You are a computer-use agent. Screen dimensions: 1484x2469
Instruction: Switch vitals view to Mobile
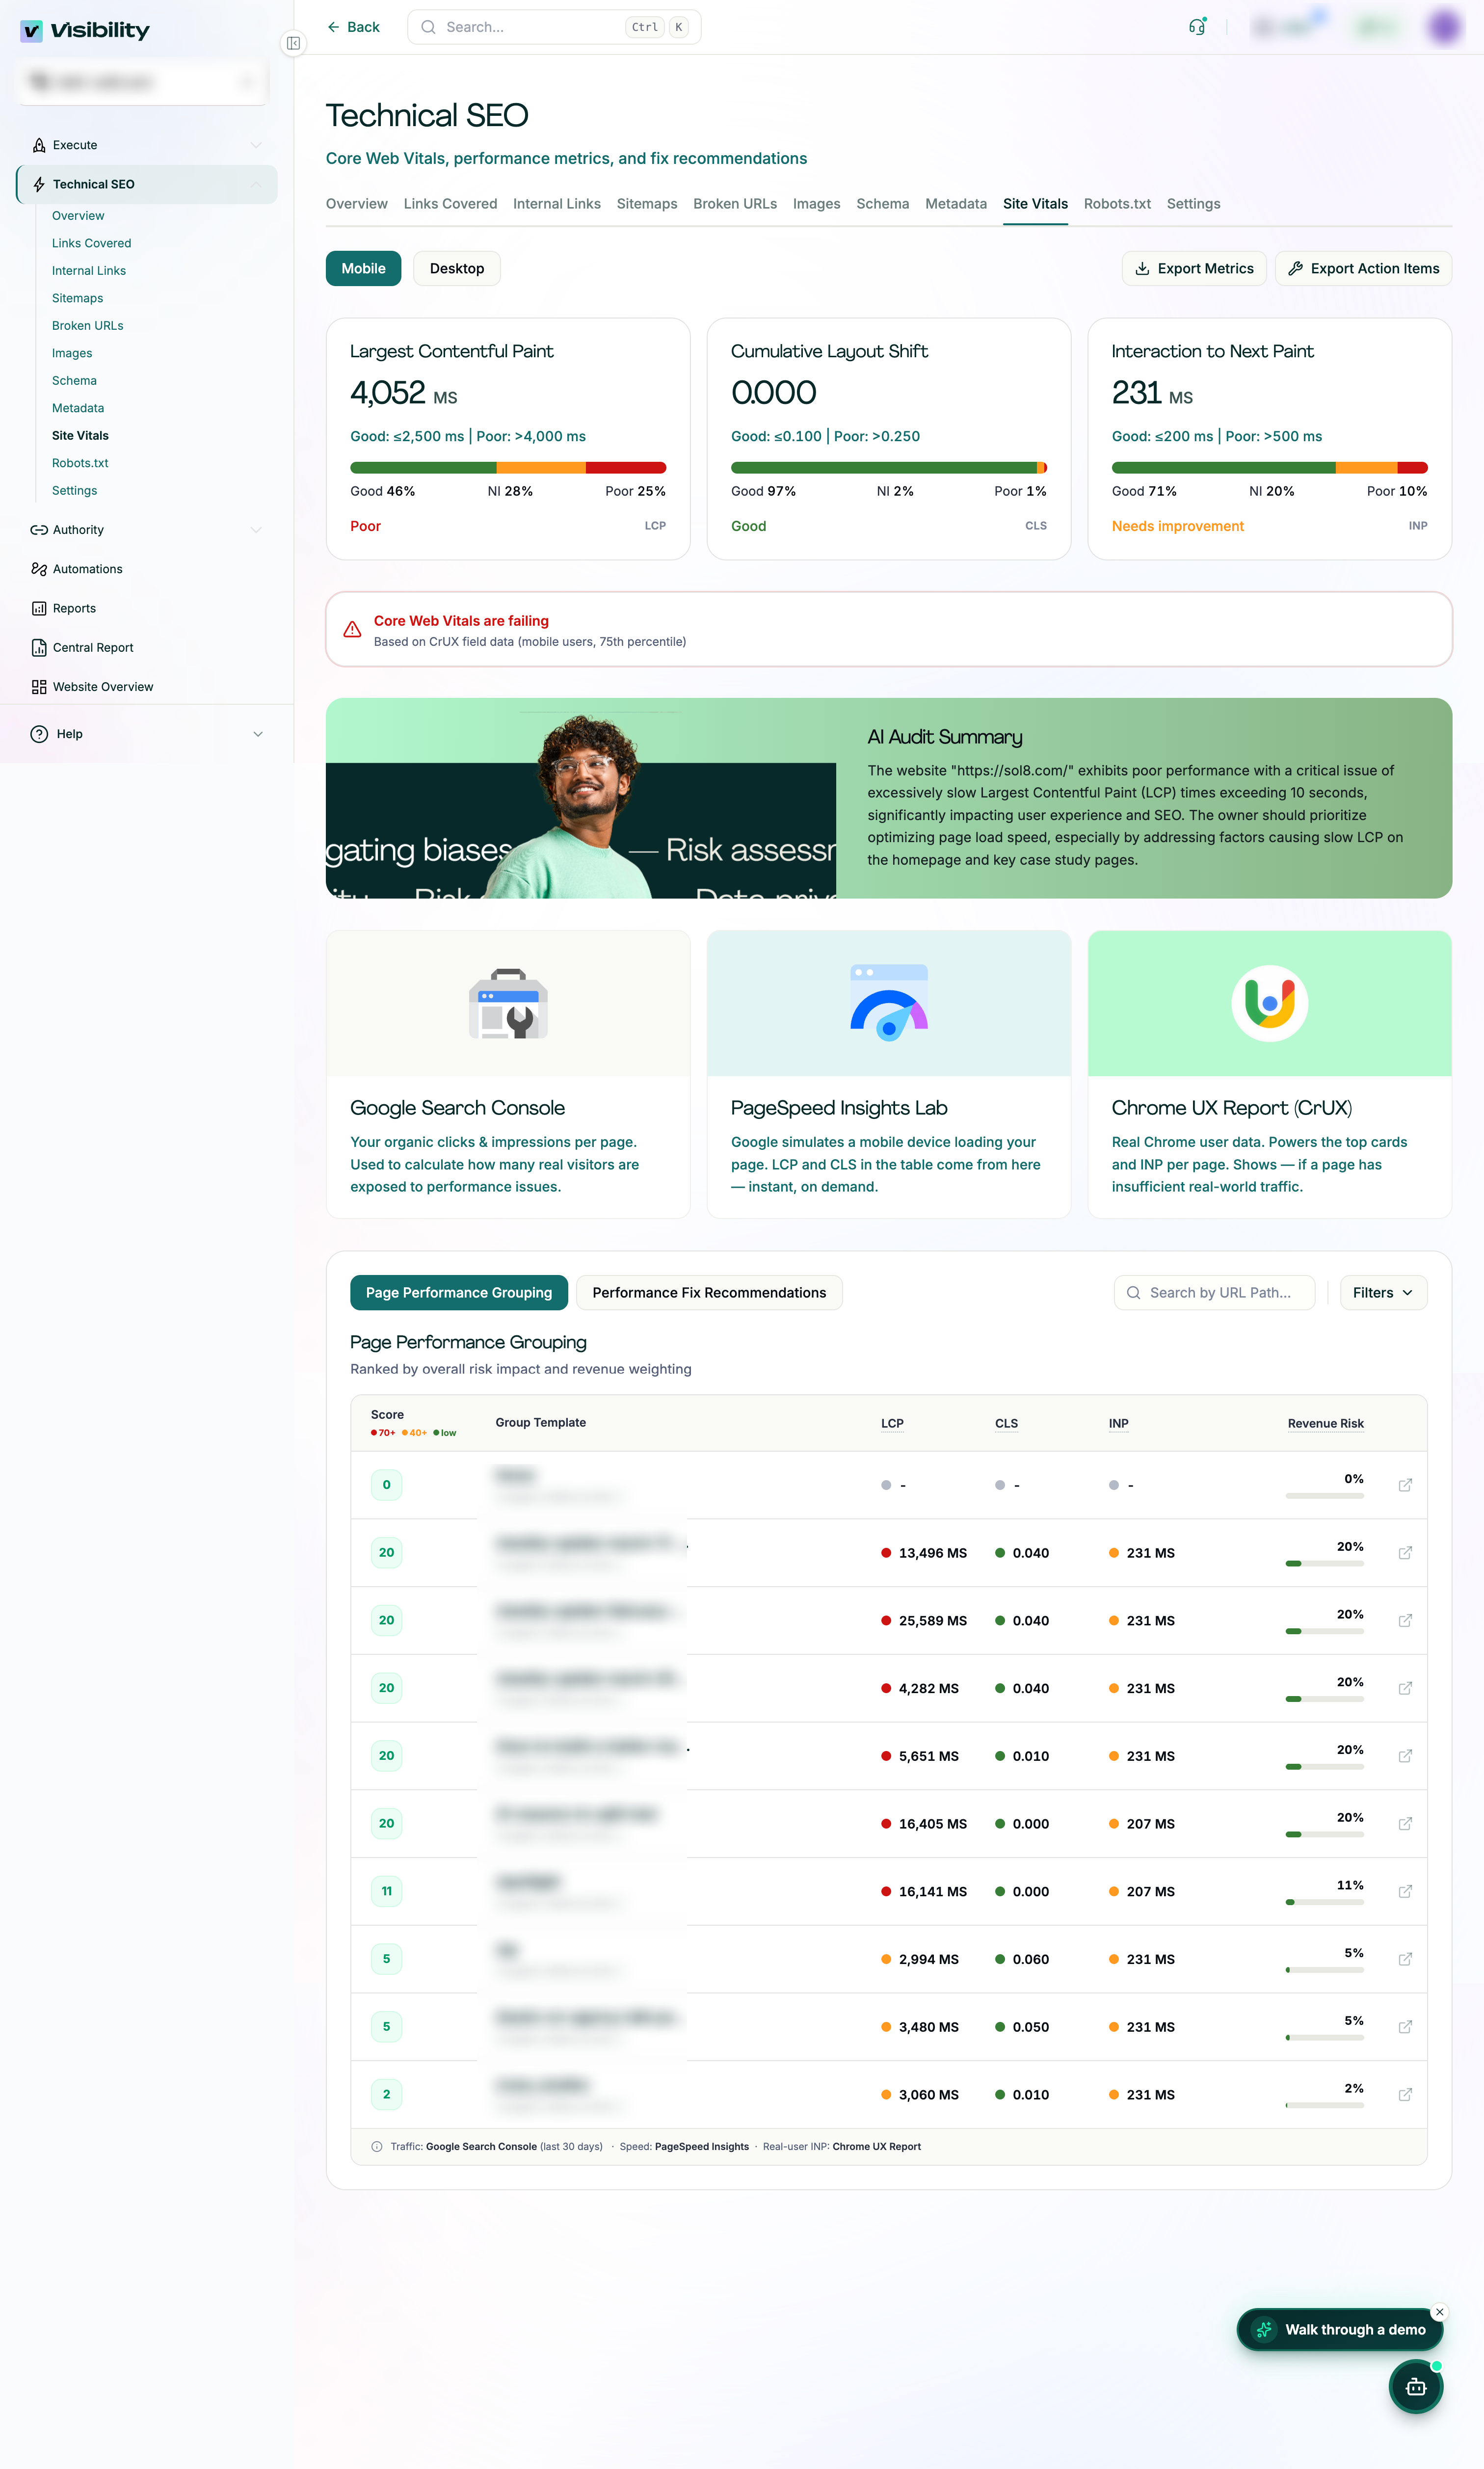click(363, 268)
